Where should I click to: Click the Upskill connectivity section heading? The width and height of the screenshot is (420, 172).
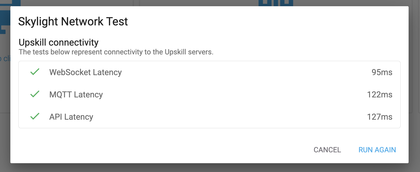[59, 42]
